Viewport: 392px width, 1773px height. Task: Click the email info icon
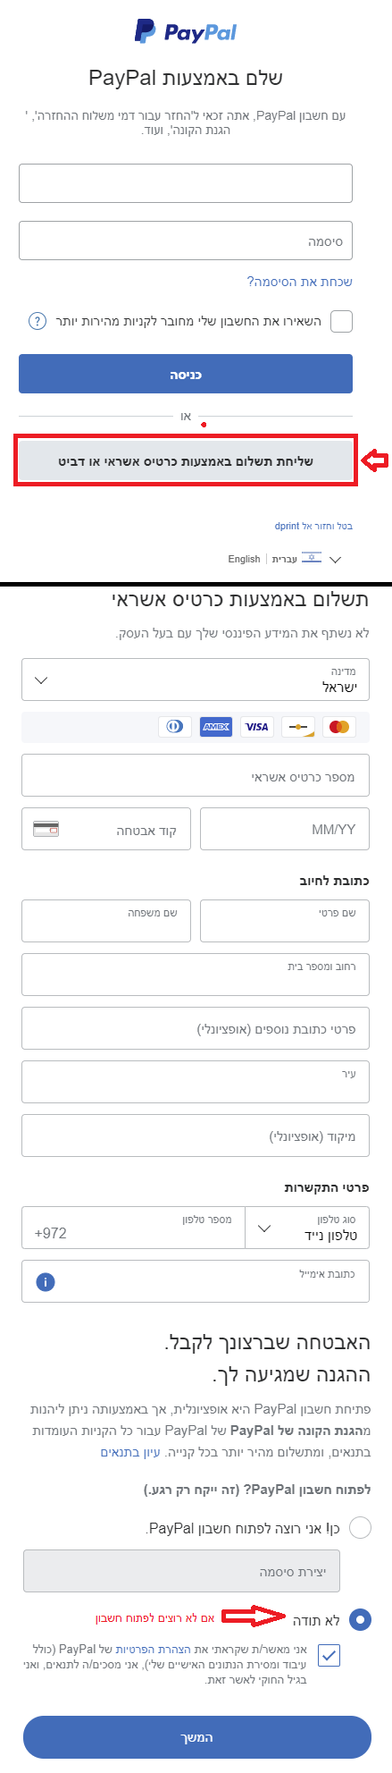pos(46,1282)
